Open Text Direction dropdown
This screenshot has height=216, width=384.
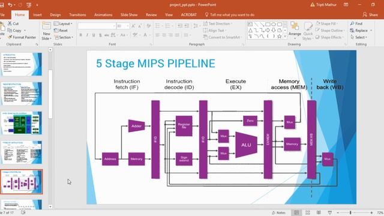[218, 23]
